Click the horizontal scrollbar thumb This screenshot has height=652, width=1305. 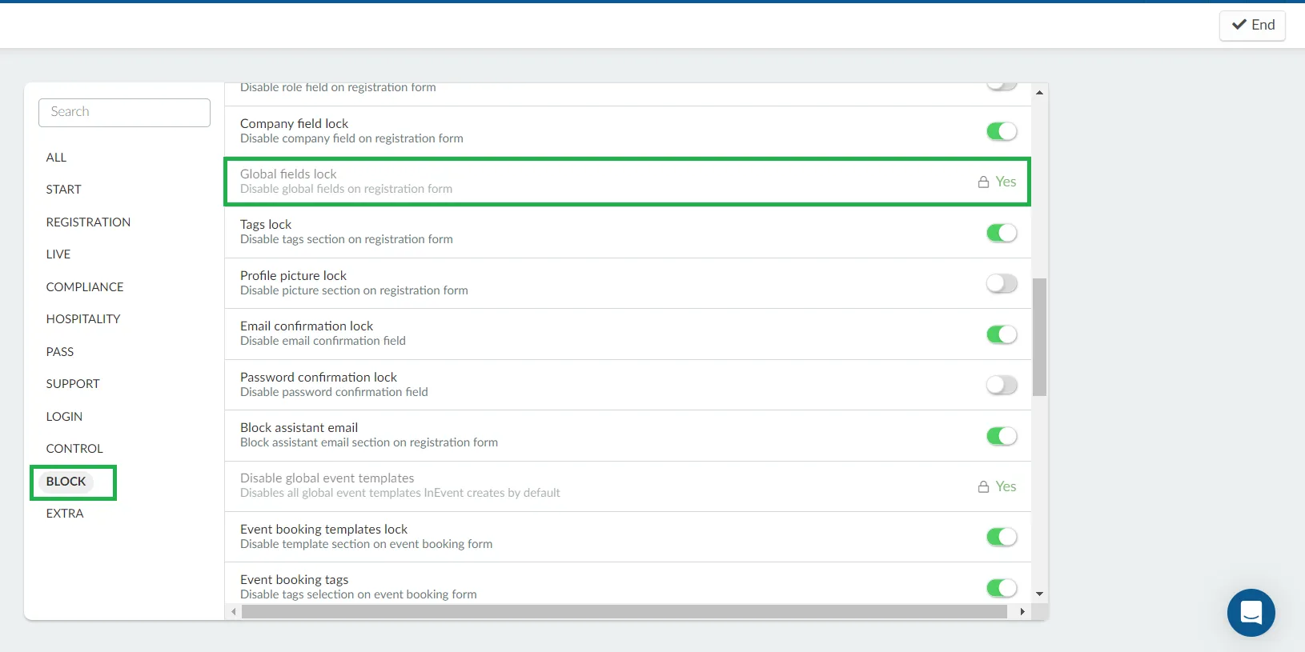click(624, 612)
